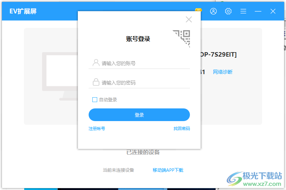
Task: Open the user account icon in title bar
Action: (x=213, y=11)
